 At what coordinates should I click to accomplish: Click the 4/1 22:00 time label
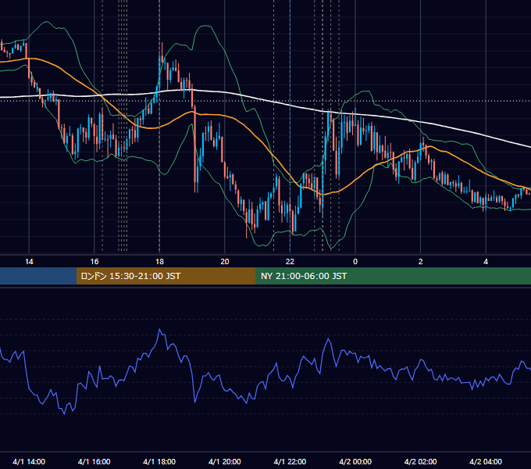[290, 461]
